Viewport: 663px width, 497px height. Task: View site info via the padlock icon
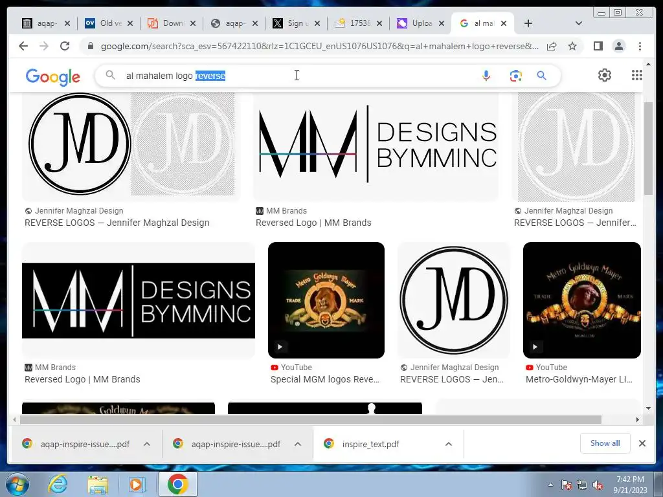90,46
